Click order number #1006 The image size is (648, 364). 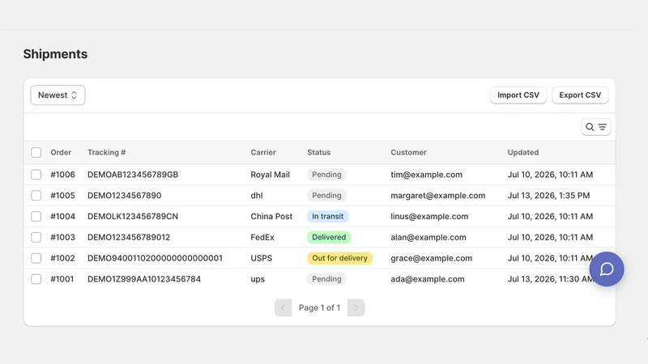coord(63,175)
